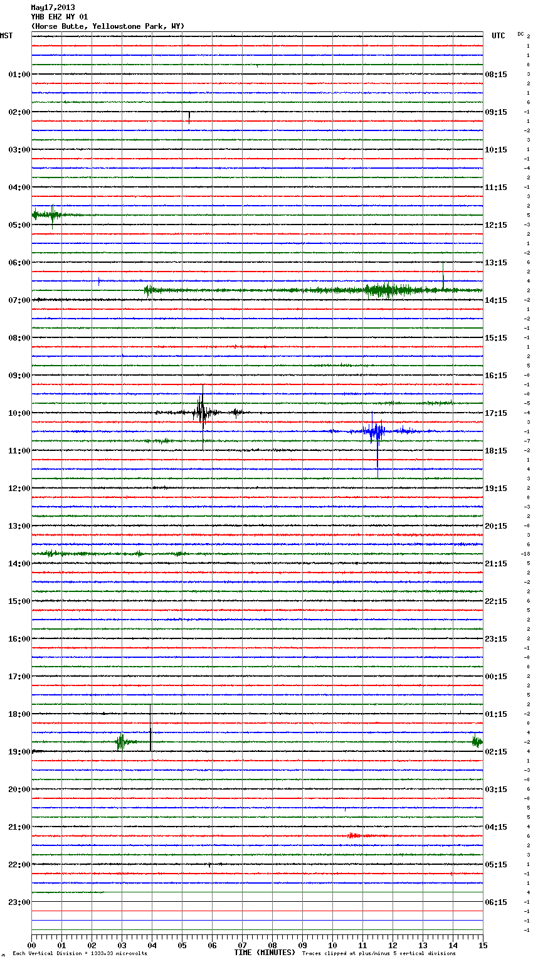
Task: Select the 01:00 MST time label
Action: (19, 75)
